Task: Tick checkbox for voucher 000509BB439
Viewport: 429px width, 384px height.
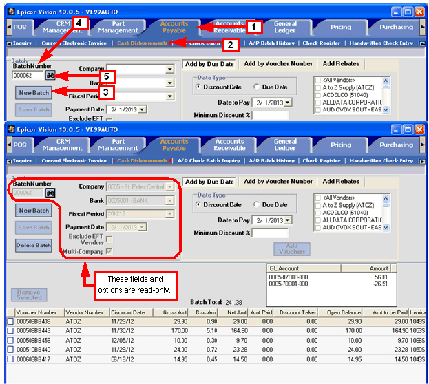Action: tap(10, 321)
